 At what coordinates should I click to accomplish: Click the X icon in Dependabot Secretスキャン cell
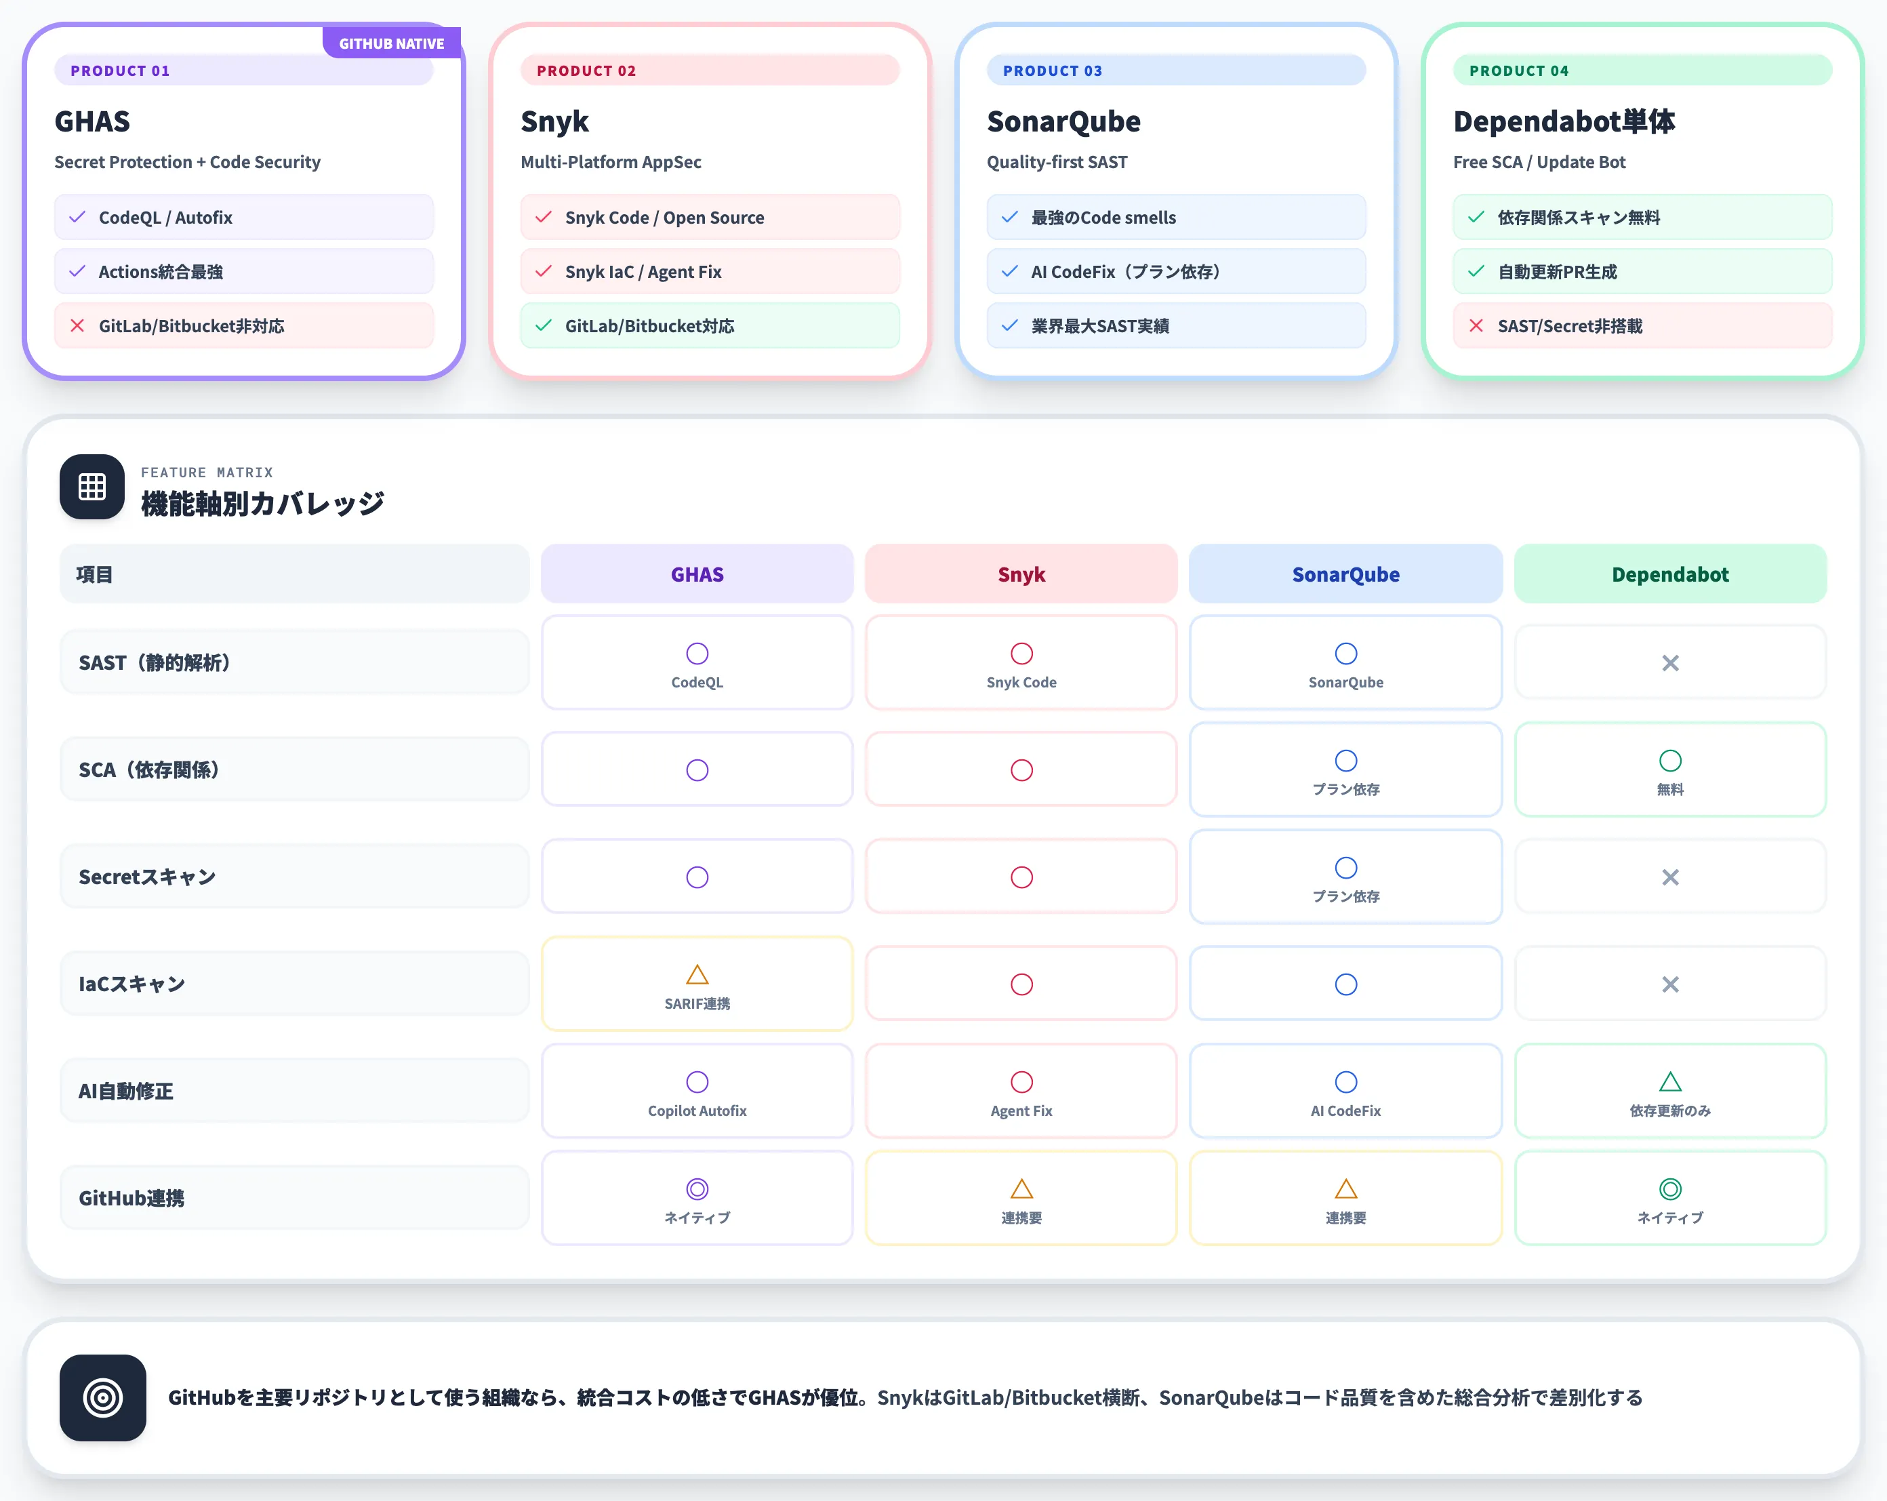click(1670, 877)
